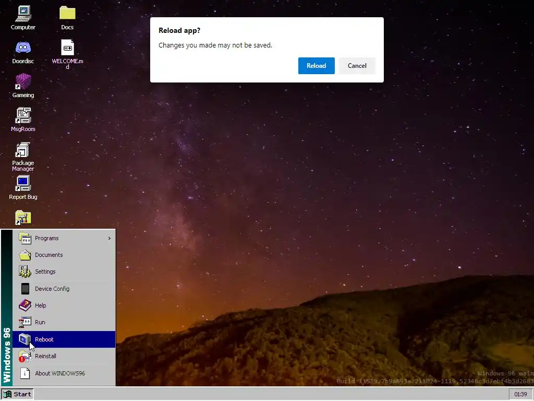Open the Programs menu entry
This screenshot has width=534, height=401.
pyautogui.click(x=64, y=238)
